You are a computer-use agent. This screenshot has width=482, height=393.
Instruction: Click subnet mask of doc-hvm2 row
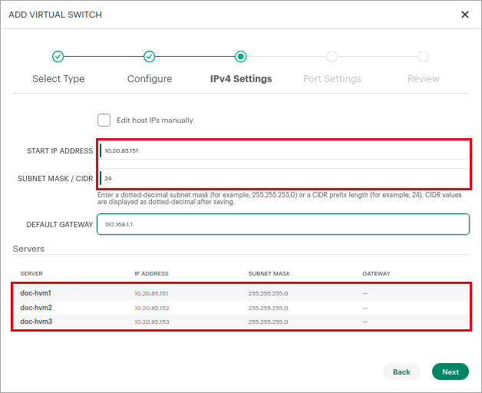pos(268,308)
